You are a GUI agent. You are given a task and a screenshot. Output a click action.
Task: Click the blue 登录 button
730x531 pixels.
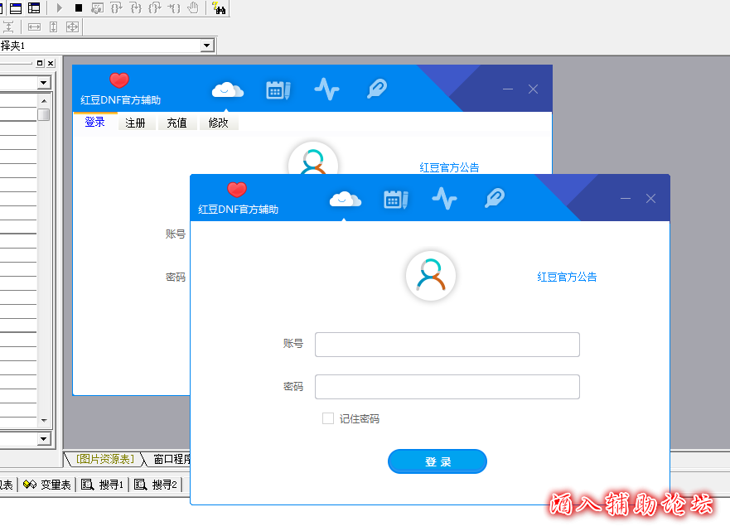point(437,462)
